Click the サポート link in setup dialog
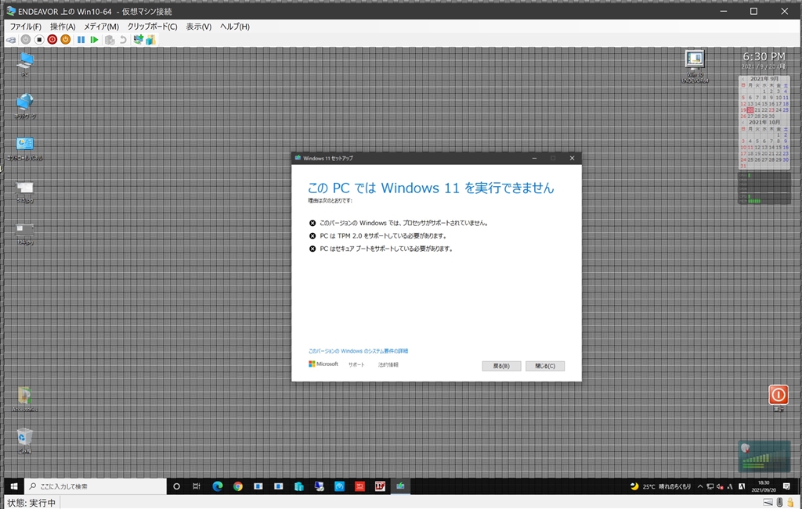This screenshot has width=802, height=509. pos(356,364)
